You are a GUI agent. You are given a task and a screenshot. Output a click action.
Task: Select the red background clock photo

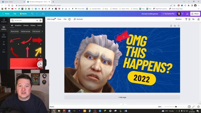click(26, 63)
